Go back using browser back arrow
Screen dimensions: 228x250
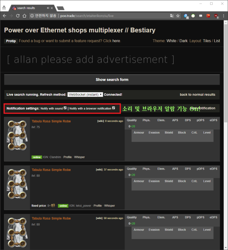4,16
